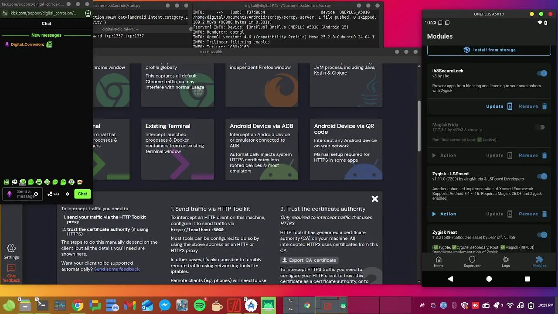Click the 10:23 PM clock

point(545,305)
